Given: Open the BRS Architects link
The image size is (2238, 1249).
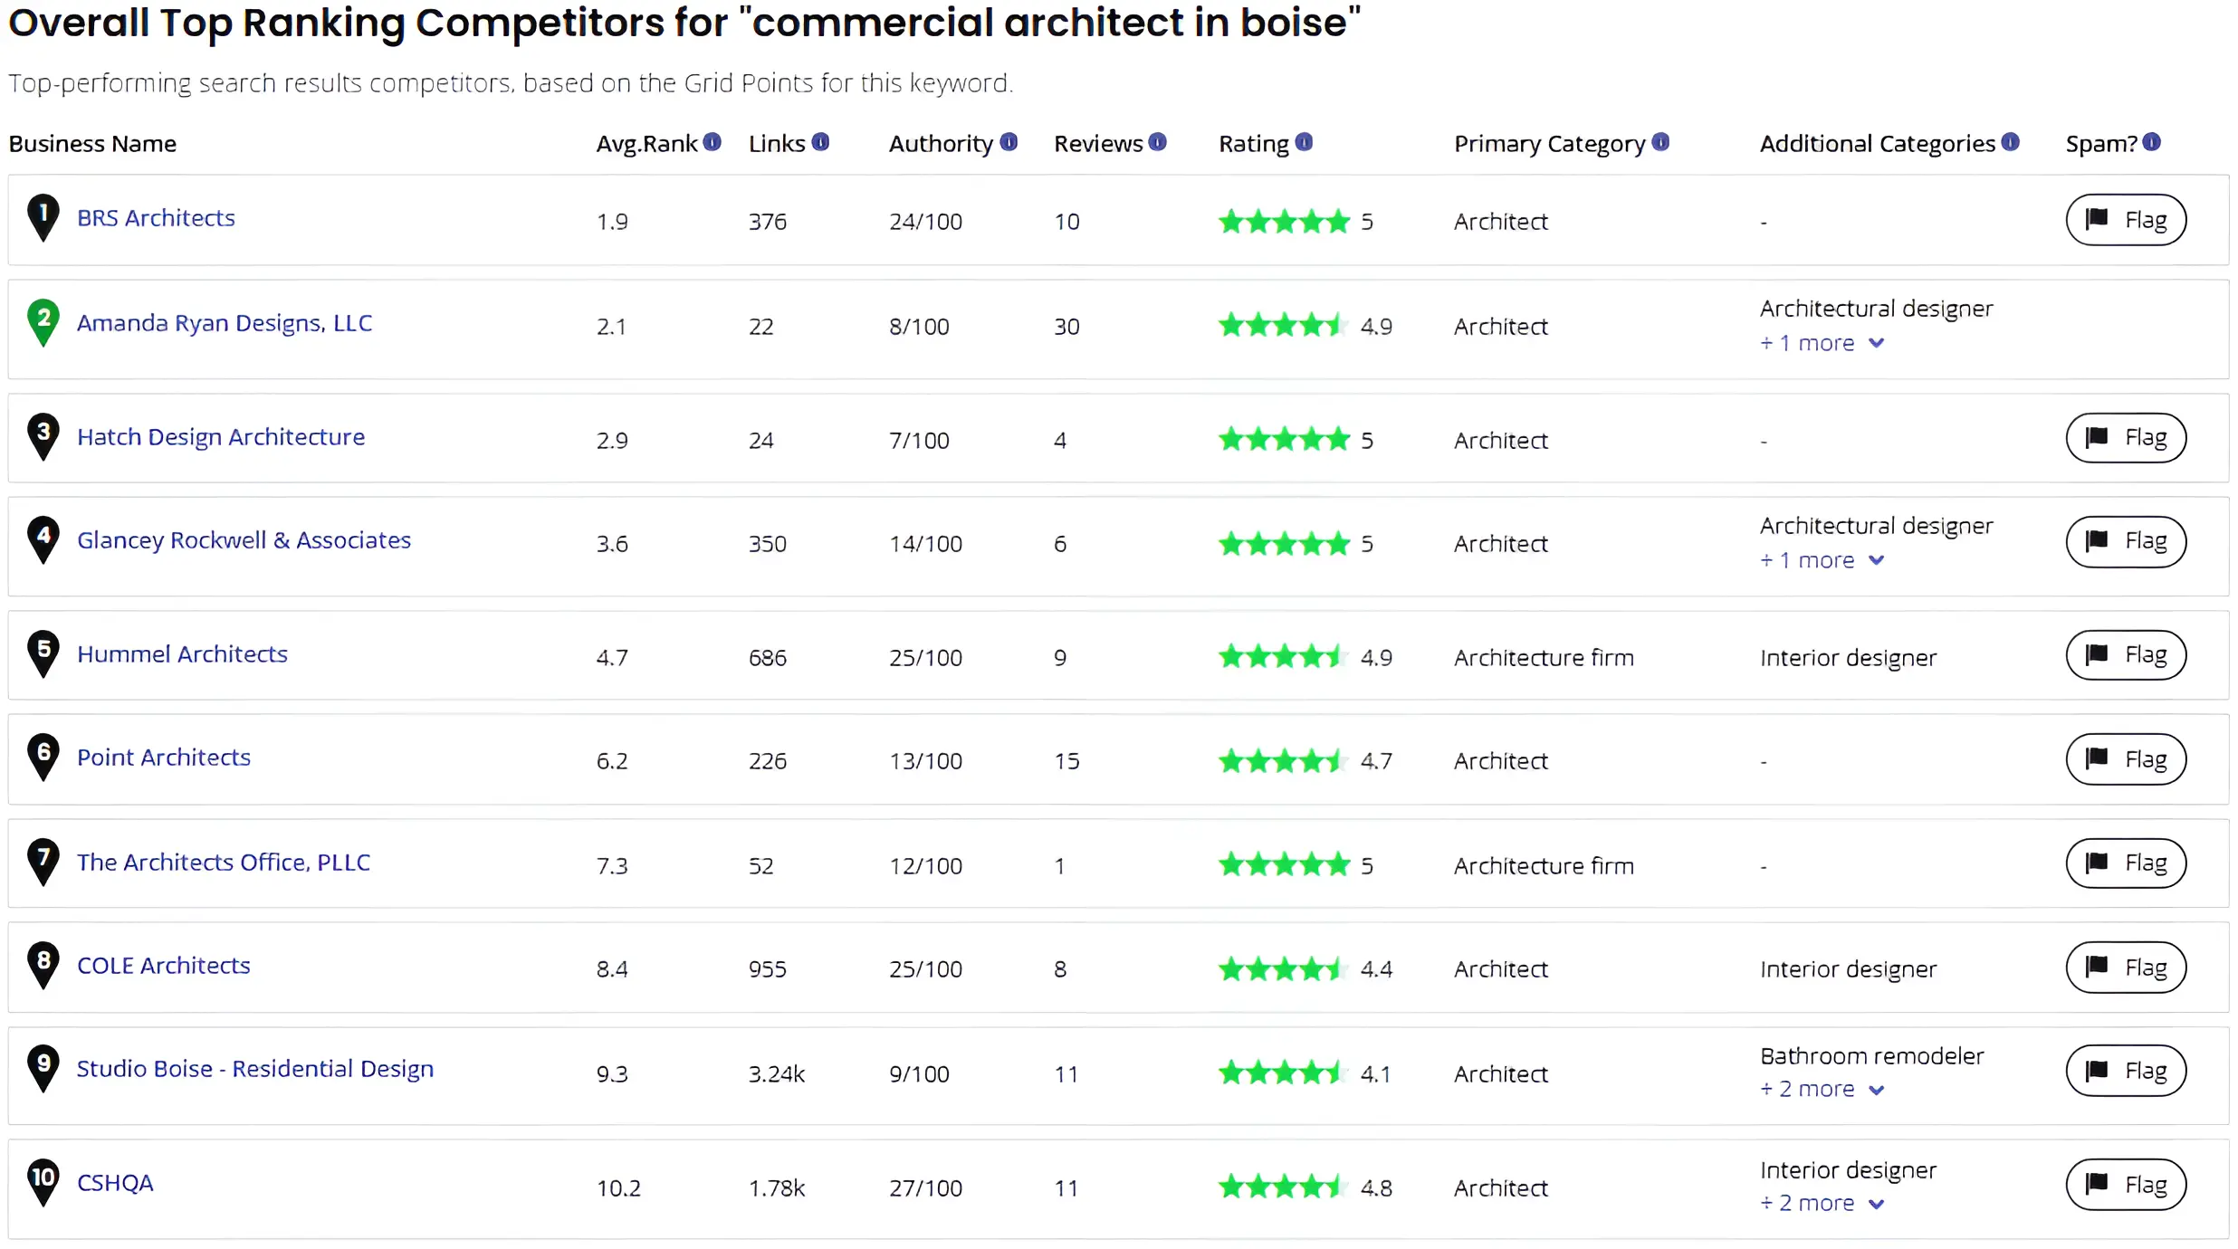Looking at the screenshot, I should 156,218.
